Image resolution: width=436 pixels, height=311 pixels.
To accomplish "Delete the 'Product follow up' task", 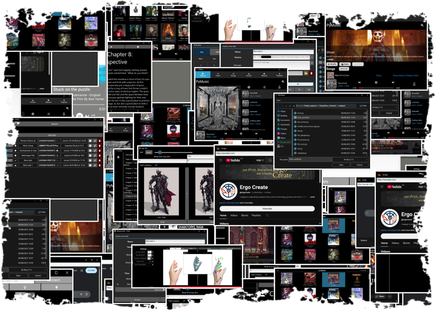I will coord(100,141).
